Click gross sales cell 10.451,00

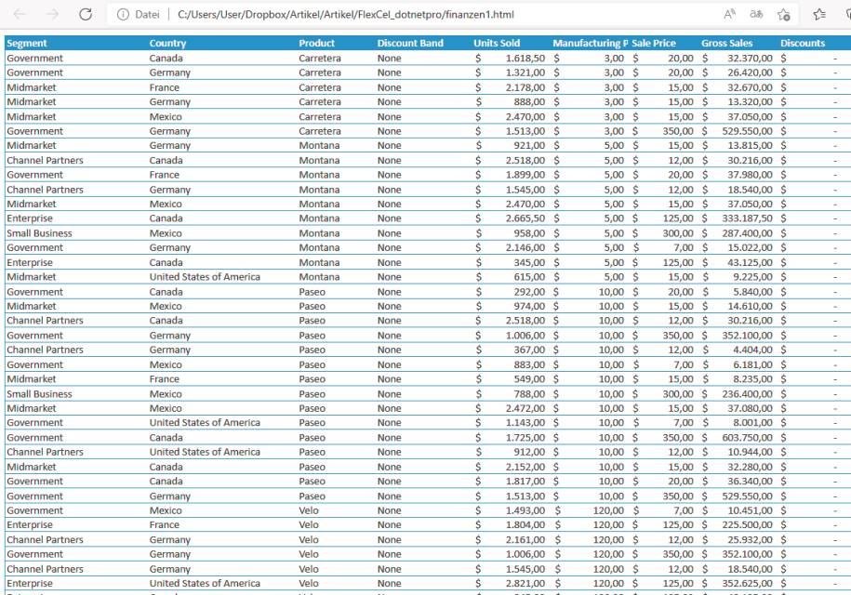(x=750, y=510)
